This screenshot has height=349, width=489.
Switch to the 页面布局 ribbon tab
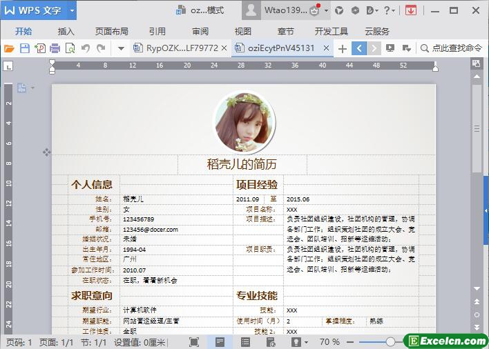pos(111,31)
